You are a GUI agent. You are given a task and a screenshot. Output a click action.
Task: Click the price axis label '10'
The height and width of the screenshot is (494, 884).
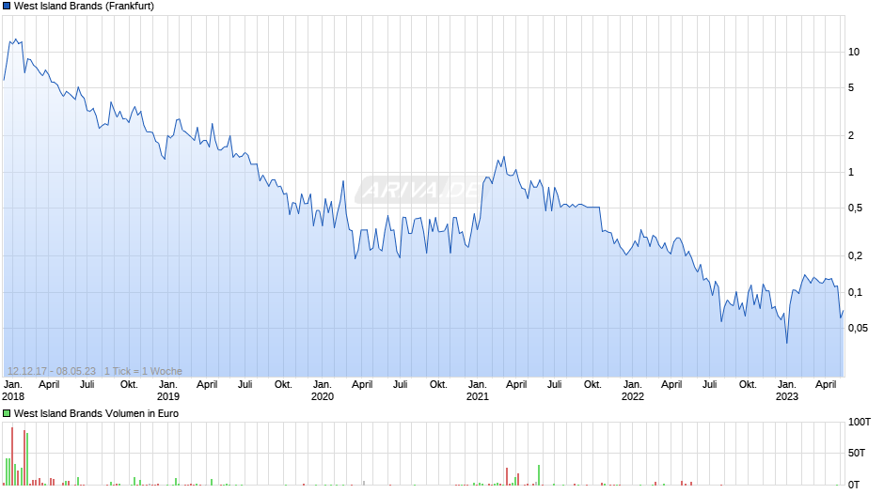854,53
